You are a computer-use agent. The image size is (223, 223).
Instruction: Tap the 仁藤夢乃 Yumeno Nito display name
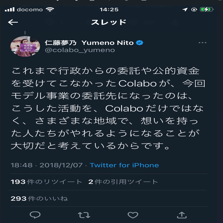[89, 43]
